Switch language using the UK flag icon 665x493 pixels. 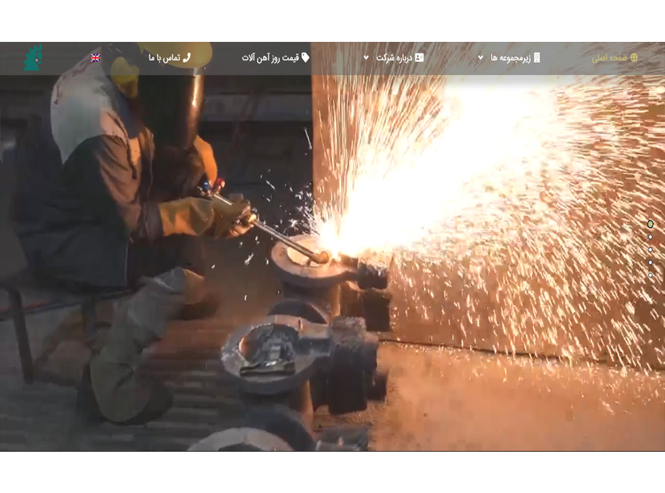(x=95, y=58)
